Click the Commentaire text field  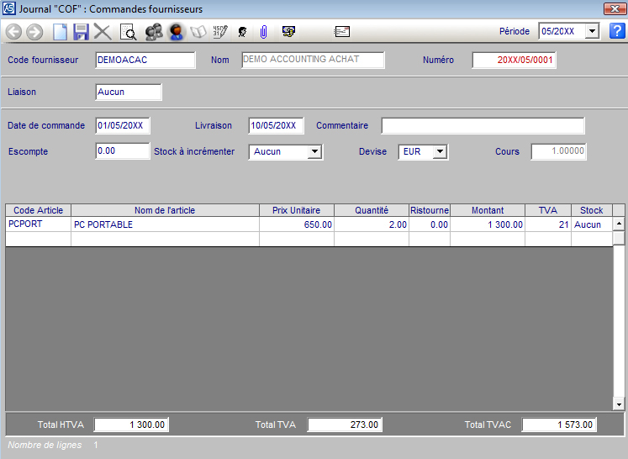click(483, 125)
